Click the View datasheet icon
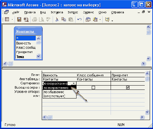Viewport: 153px width, 129px height. coord(7,20)
